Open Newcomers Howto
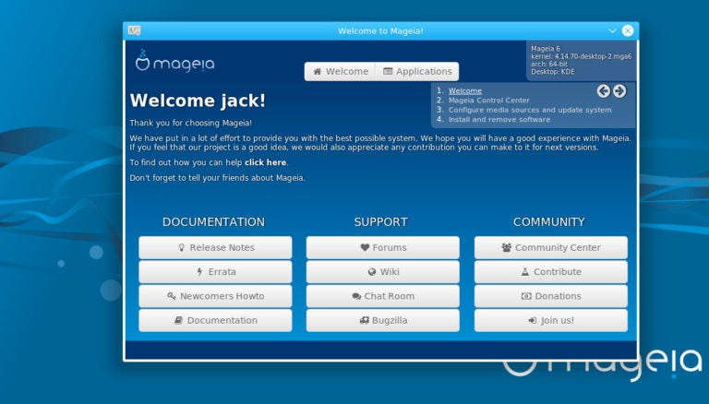The width and height of the screenshot is (709, 404). 215,296
